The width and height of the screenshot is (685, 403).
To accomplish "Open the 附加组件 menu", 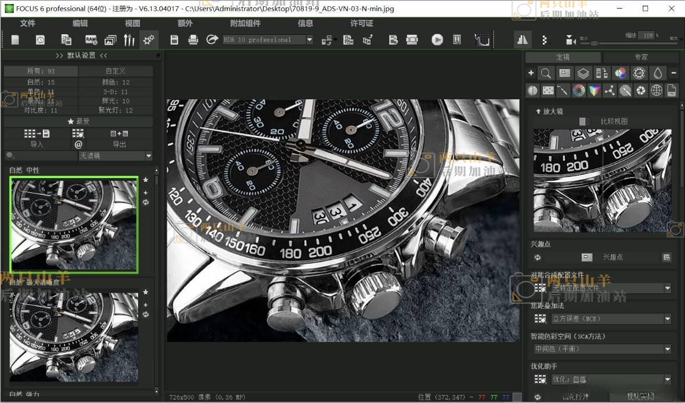I will click(245, 23).
